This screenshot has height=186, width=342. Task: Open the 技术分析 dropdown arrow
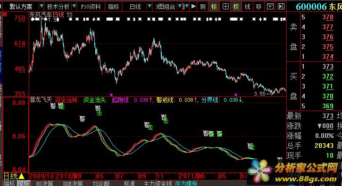pos(74,6)
